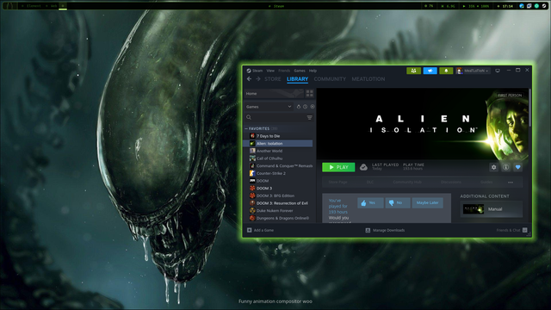Open the Manual additional content thumbnail
Image resolution: width=551 pixels, height=310 pixels.
[474, 209]
